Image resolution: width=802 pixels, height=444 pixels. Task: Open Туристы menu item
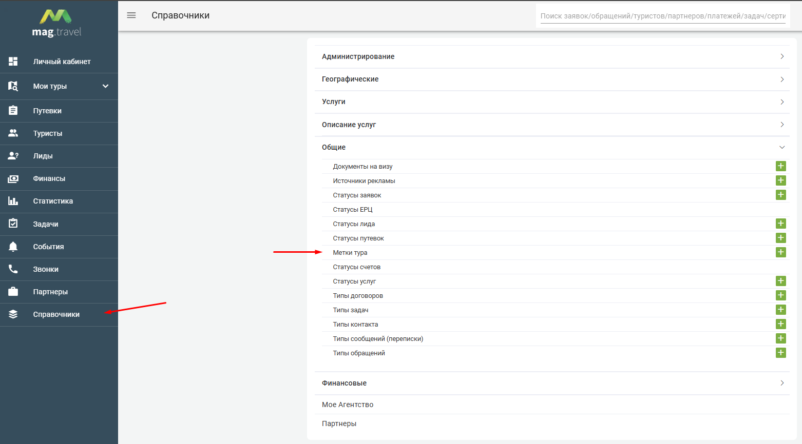(59, 133)
